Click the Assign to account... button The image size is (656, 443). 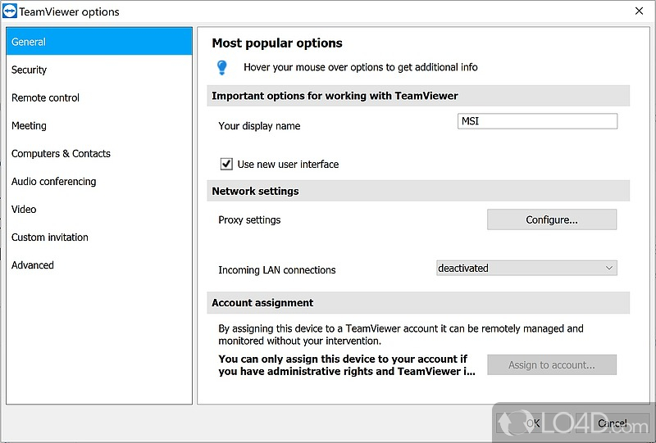[x=551, y=364]
